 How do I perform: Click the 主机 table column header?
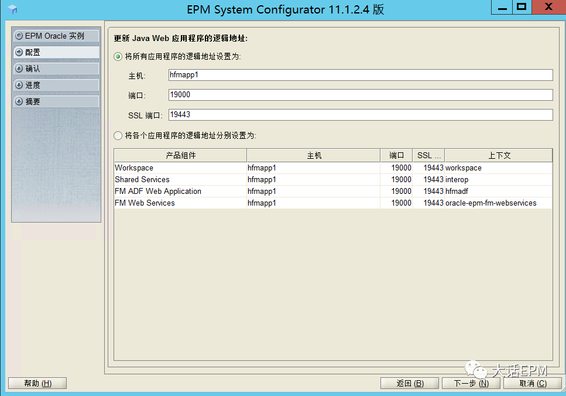point(314,155)
